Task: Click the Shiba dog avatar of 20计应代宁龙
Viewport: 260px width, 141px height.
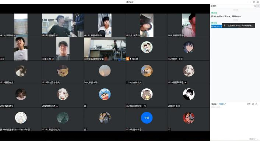Action: (147, 71)
